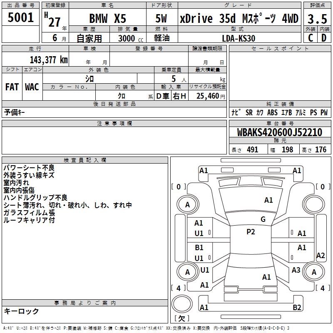Click the mileage 143,377 km
The image size is (333, 333).
(x=49, y=60)
